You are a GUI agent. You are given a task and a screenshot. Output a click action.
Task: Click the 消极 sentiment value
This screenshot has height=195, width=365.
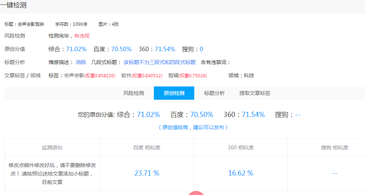pyautogui.click(x=81, y=62)
